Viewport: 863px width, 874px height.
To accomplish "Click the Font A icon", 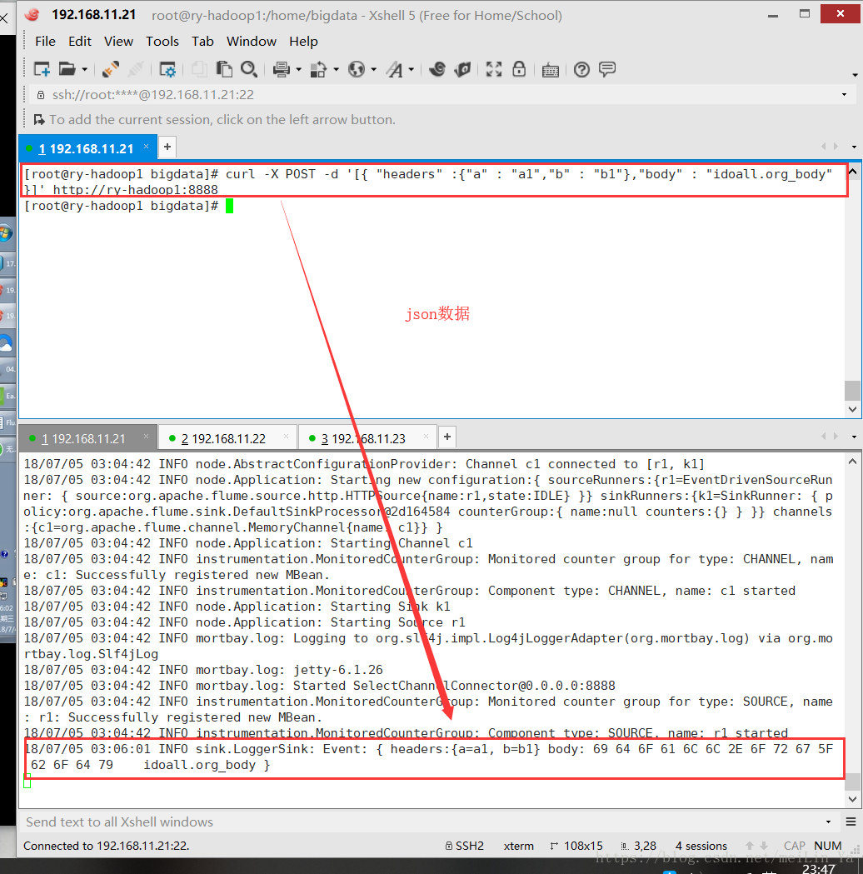I will [x=395, y=70].
